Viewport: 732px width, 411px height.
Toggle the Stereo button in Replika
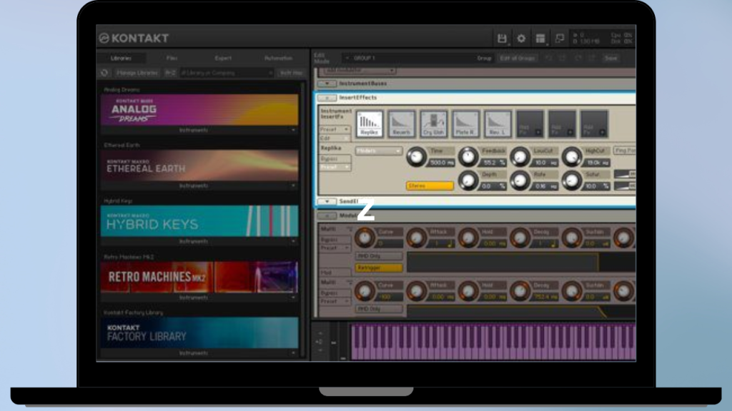[430, 186]
